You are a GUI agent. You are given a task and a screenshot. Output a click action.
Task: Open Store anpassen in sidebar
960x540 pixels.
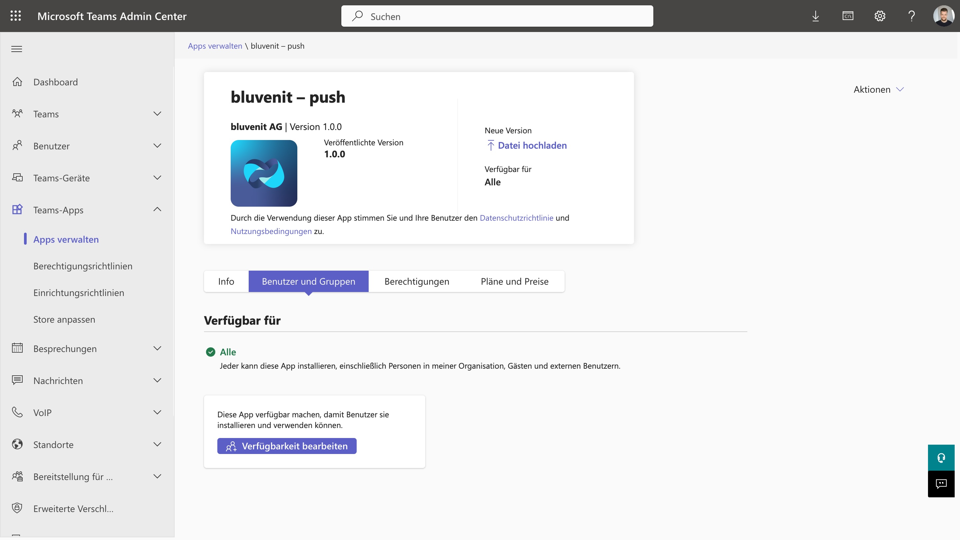(64, 319)
